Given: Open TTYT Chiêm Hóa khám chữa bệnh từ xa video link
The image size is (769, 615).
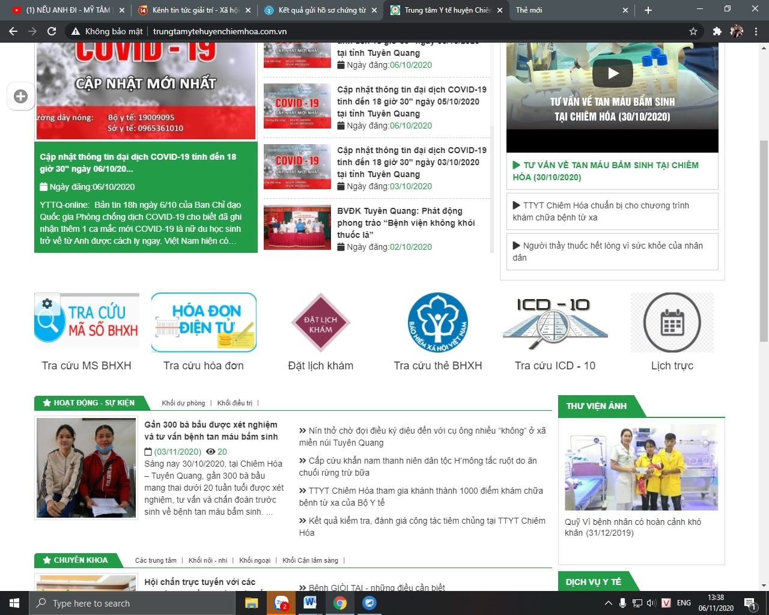Looking at the screenshot, I should (606, 211).
